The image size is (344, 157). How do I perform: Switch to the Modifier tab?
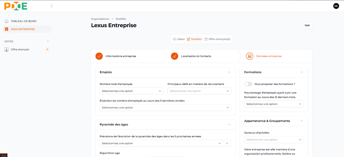click(194, 39)
